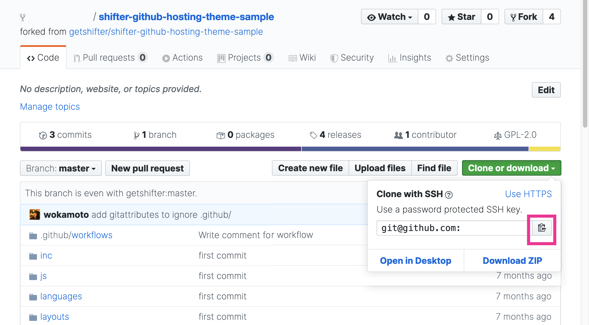View the 0 packages page
Screen dimensions: 589x325
tap(245, 135)
